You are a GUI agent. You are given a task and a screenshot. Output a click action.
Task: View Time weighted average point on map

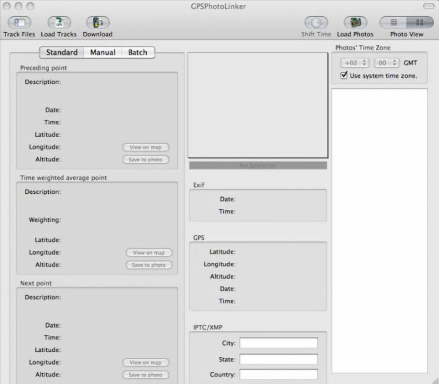[x=149, y=253]
